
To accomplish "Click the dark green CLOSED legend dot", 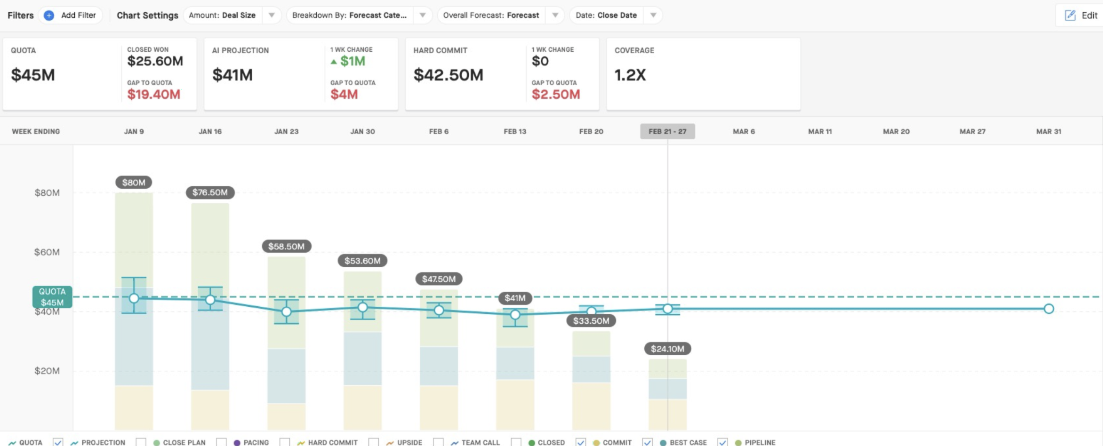I will click(x=532, y=443).
